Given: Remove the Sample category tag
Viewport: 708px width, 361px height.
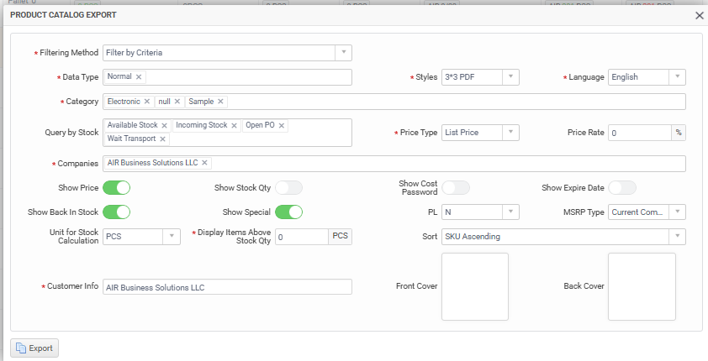Looking at the screenshot, I should 221,102.
